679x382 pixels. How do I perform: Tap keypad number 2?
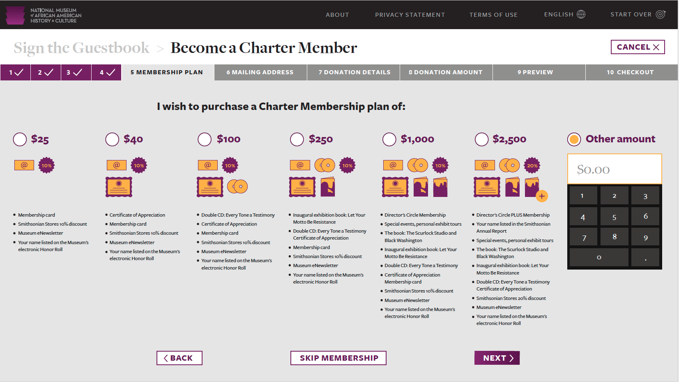(614, 196)
